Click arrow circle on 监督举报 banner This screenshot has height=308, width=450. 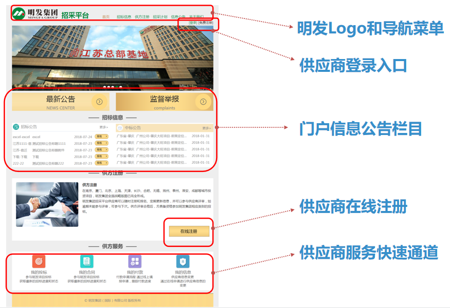203,102
